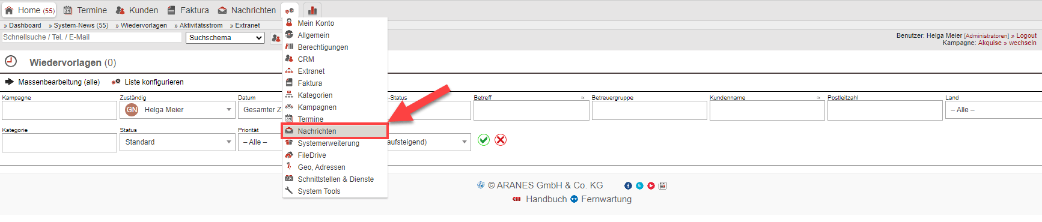Open the Termine tab
This screenshot has width=1042, height=222.
pos(85,10)
